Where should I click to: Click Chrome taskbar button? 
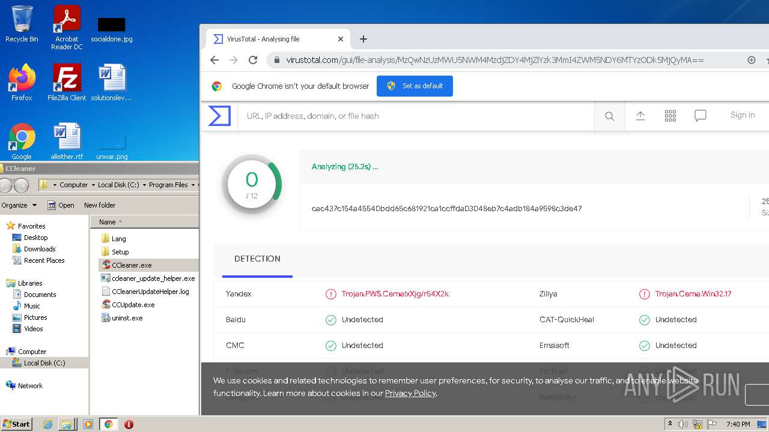point(108,424)
